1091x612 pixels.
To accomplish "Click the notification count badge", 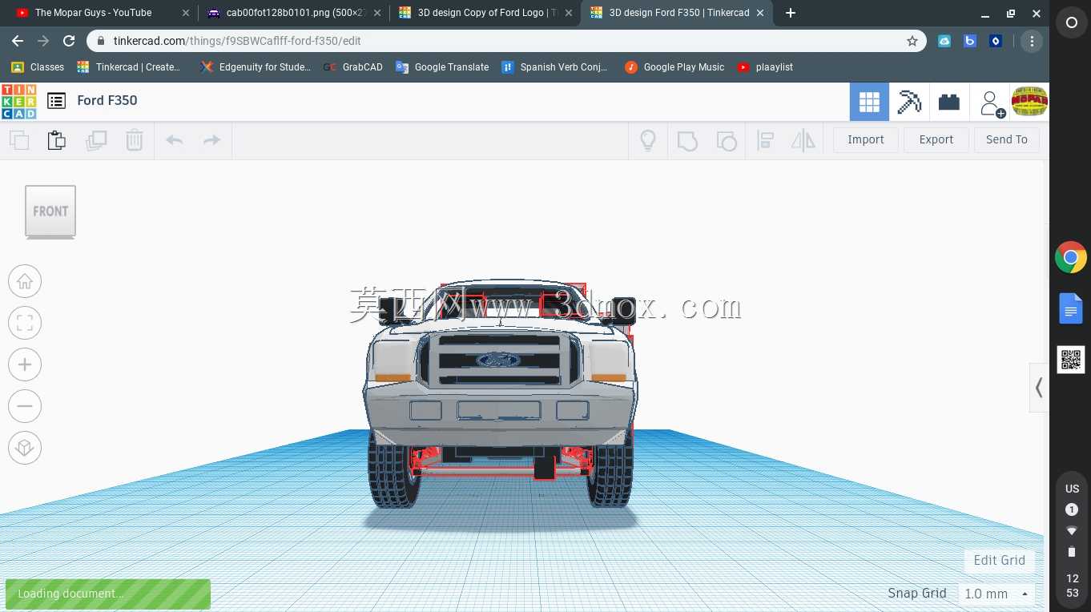I will (x=1072, y=509).
